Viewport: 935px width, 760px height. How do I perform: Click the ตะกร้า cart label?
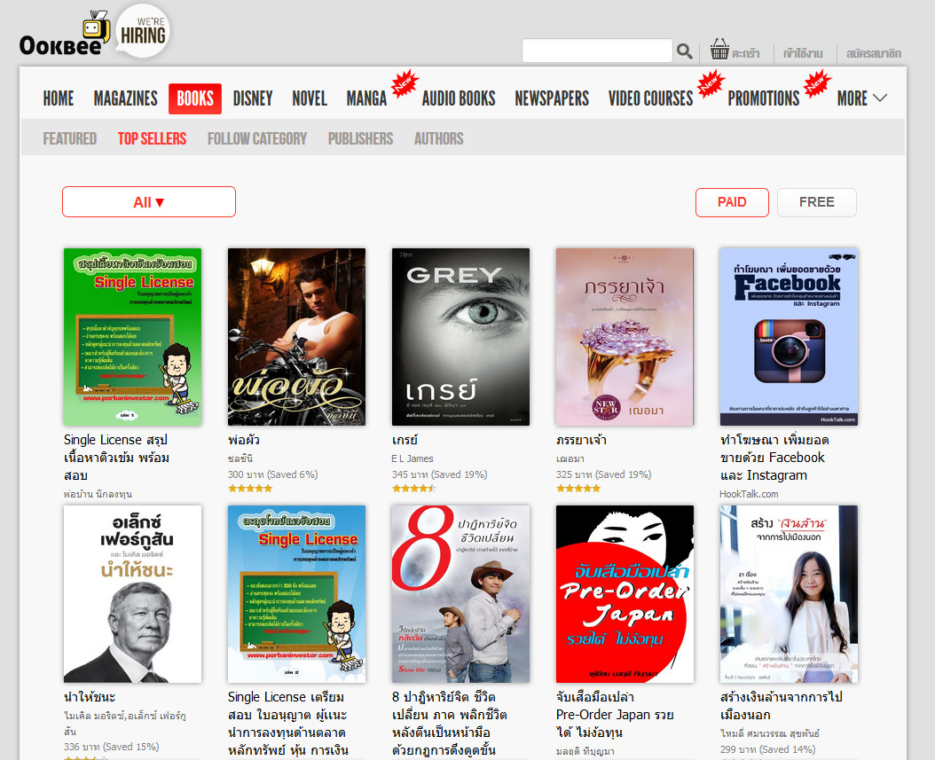[745, 53]
